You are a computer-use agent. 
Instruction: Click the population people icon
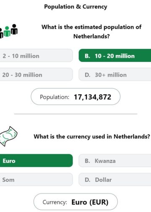click(9, 31)
